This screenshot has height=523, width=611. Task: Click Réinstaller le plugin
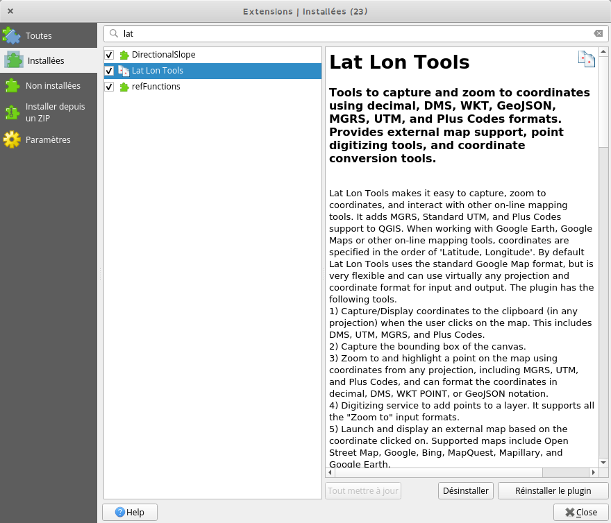coord(553,490)
